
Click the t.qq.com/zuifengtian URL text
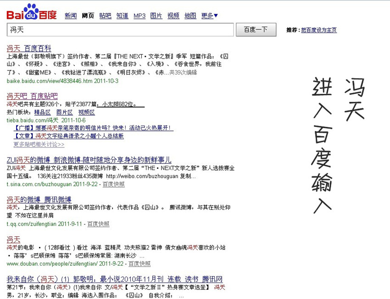pyautogui.click(x=31, y=224)
